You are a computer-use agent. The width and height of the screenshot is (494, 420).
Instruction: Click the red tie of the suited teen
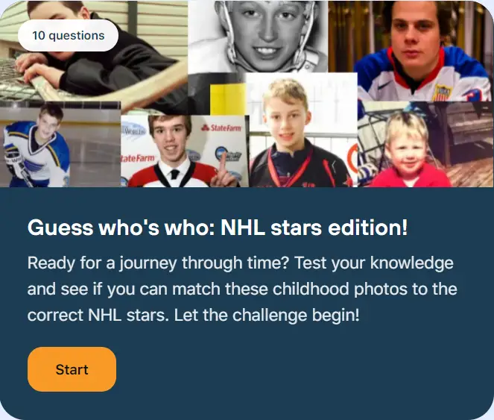tap(173, 177)
